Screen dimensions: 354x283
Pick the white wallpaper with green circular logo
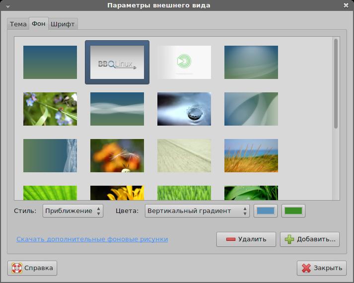click(184, 62)
